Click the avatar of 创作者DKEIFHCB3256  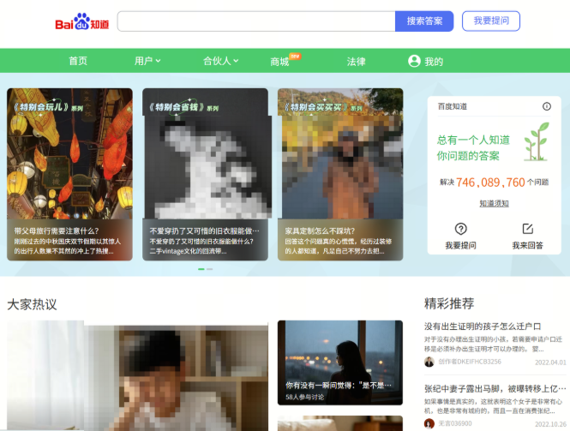coord(429,362)
